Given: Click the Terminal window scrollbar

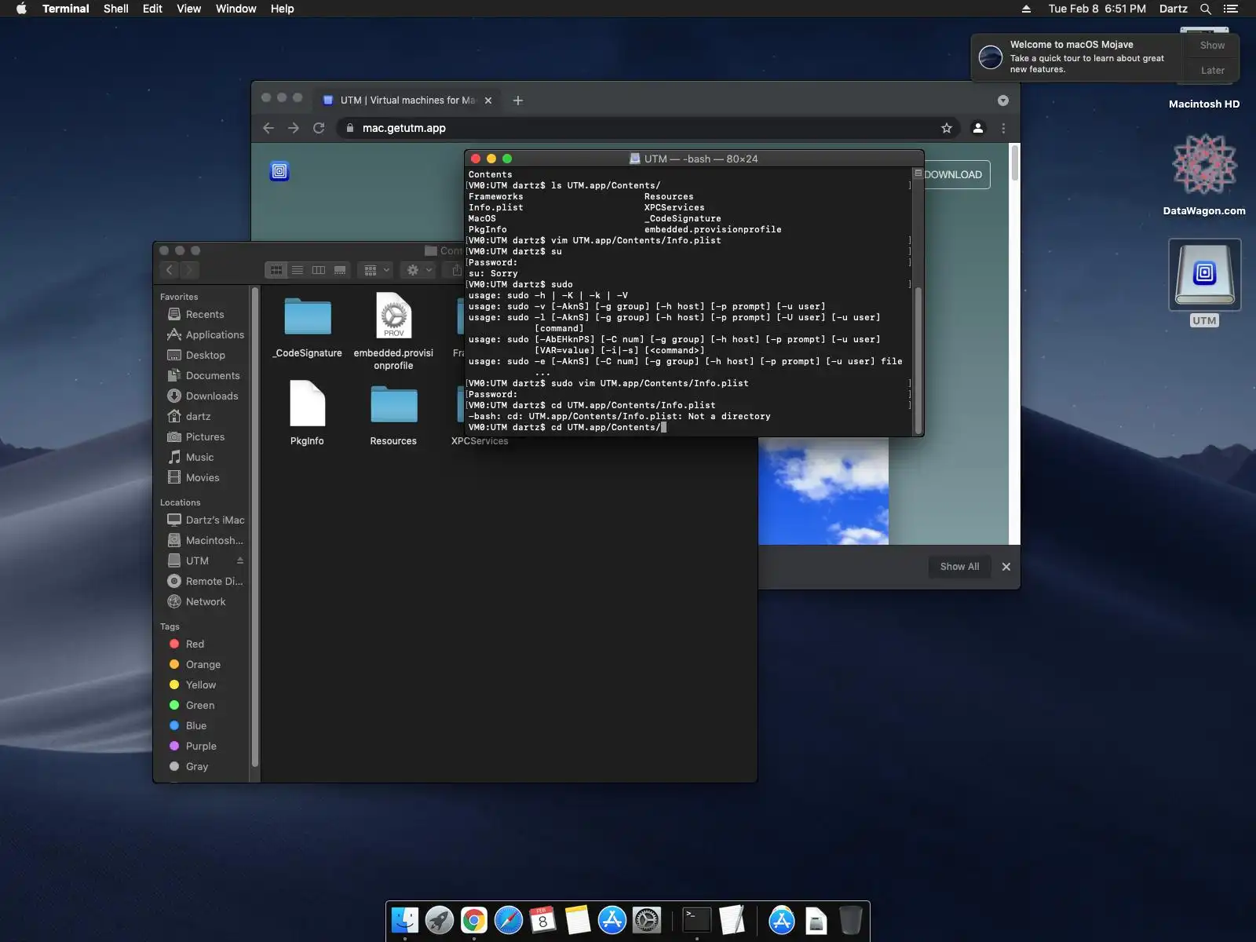Looking at the screenshot, I should tap(918, 360).
